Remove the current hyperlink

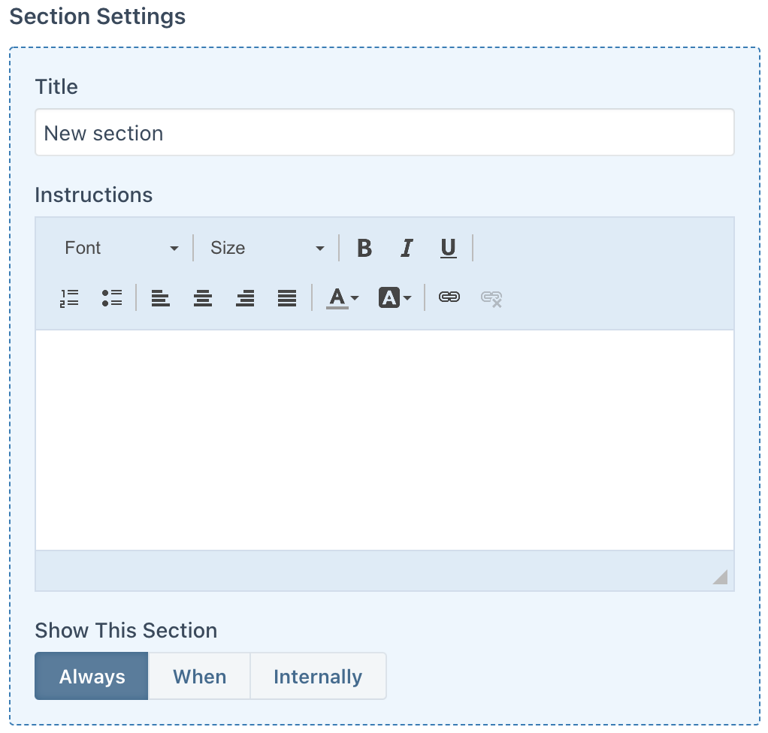point(490,297)
